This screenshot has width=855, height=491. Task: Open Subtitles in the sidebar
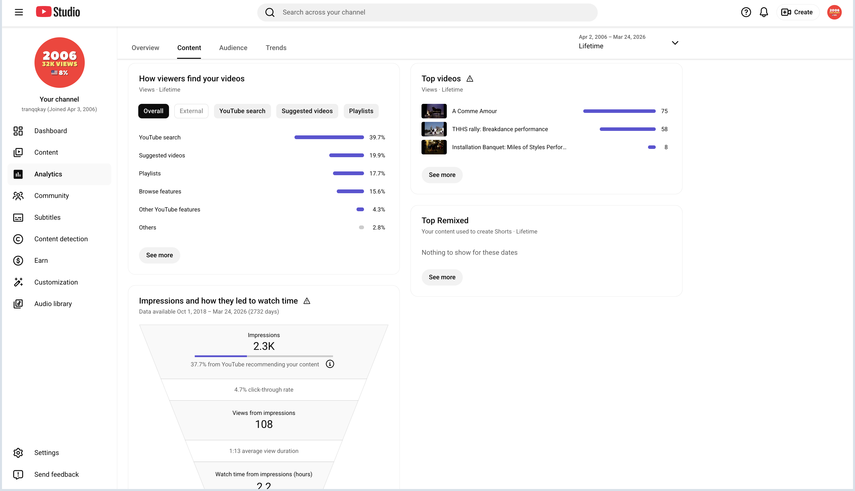[59, 217]
